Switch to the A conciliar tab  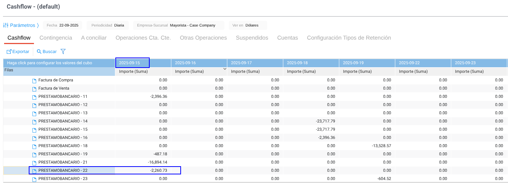point(94,38)
